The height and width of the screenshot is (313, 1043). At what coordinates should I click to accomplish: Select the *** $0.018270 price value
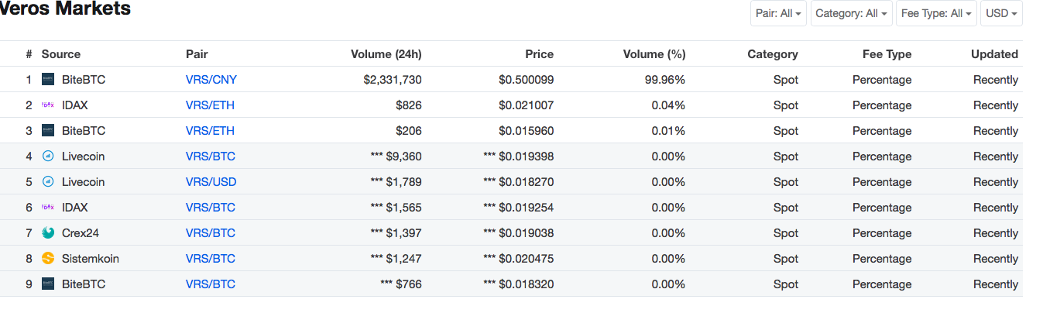point(518,182)
